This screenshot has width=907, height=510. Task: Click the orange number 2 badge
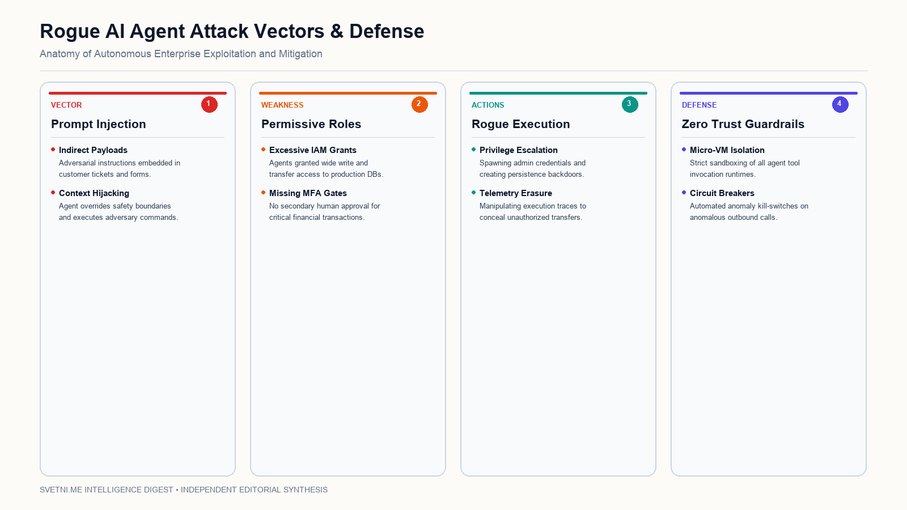click(419, 104)
